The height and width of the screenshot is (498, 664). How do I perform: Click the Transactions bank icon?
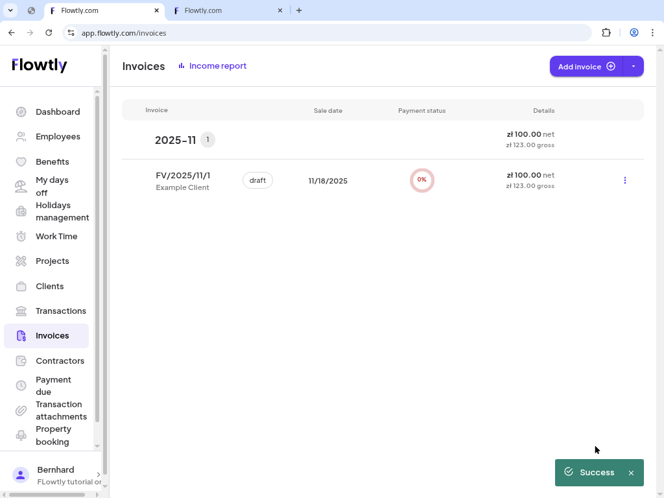[x=20, y=311]
